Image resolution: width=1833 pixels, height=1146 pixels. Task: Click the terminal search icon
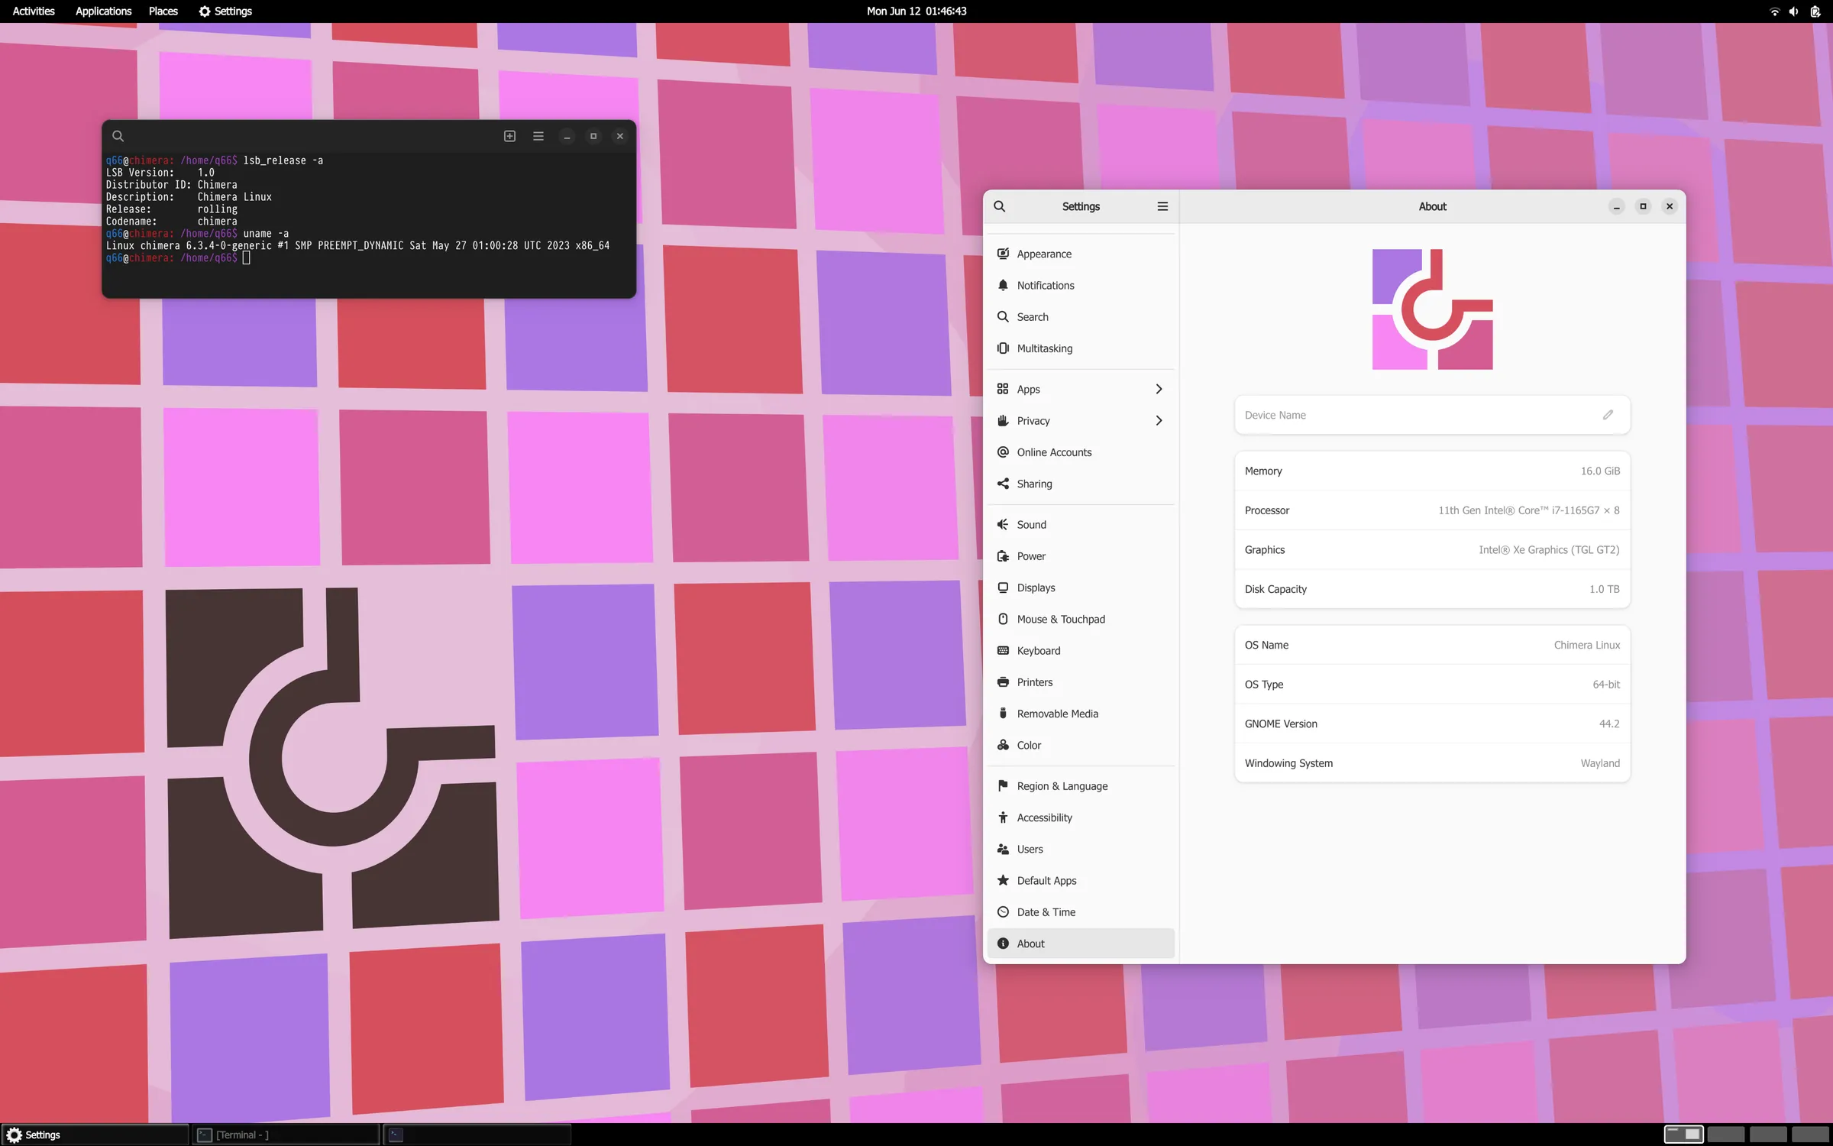point(118,135)
